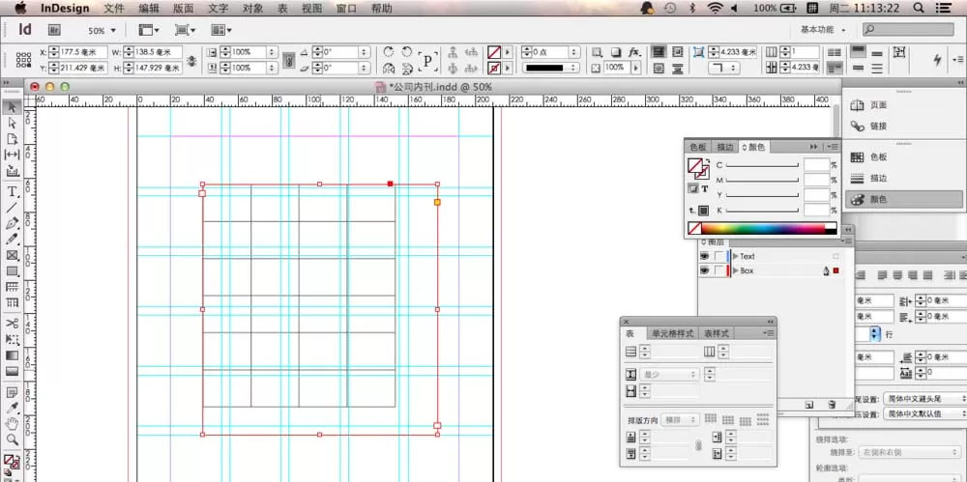Click the C cyan slider

point(762,165)
